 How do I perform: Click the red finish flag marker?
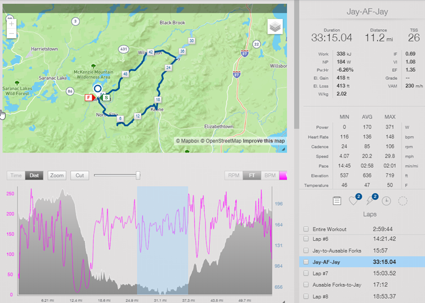click(89, 98)
